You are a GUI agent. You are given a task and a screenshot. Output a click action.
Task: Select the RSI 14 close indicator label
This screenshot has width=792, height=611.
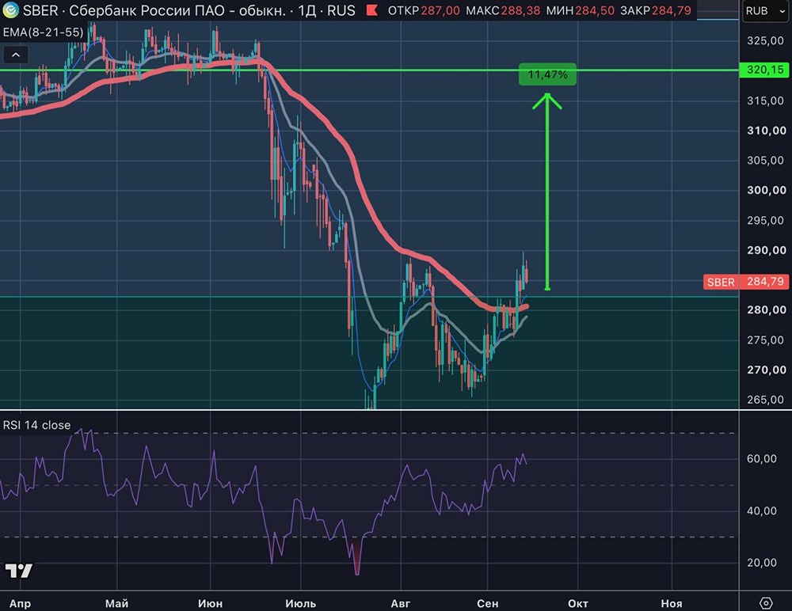pyautogui.click(x=37, y=425)
